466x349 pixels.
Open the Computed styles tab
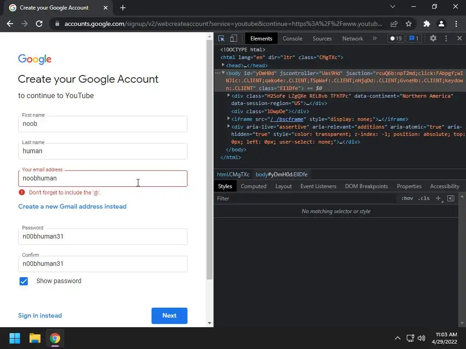click(x=253, y=186)
